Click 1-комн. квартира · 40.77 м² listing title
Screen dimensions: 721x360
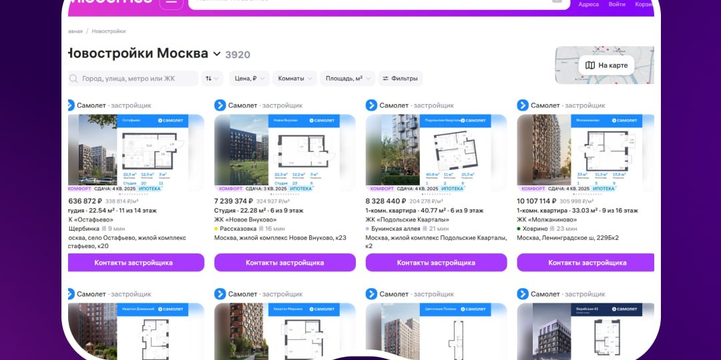click(x=425, y=210)
